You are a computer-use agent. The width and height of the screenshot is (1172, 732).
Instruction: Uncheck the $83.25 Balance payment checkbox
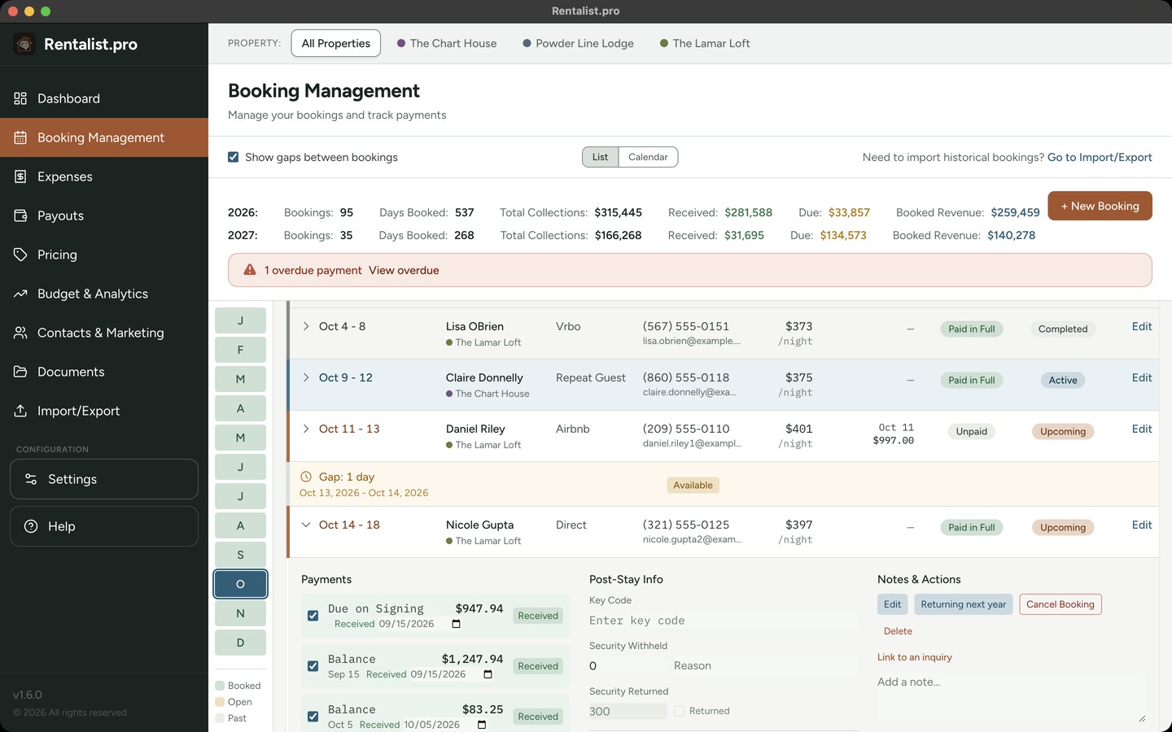tap(313, 717)
